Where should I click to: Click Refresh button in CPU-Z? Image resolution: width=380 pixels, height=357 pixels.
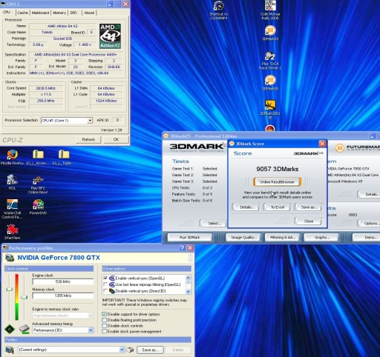[x=88, y=139]
